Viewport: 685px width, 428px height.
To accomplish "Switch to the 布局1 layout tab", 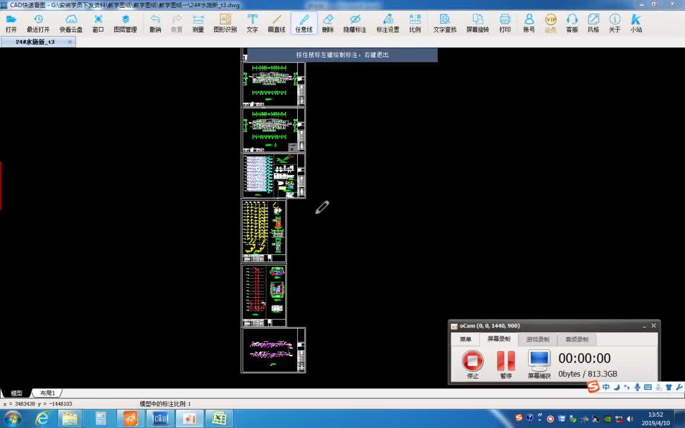I will (x=48, y=393).
